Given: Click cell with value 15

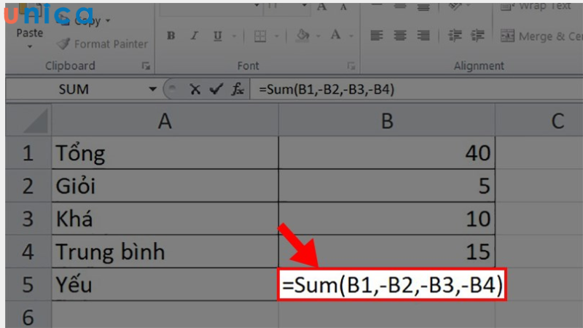Looking at the screenshot, I should click(x=387, y=251).
